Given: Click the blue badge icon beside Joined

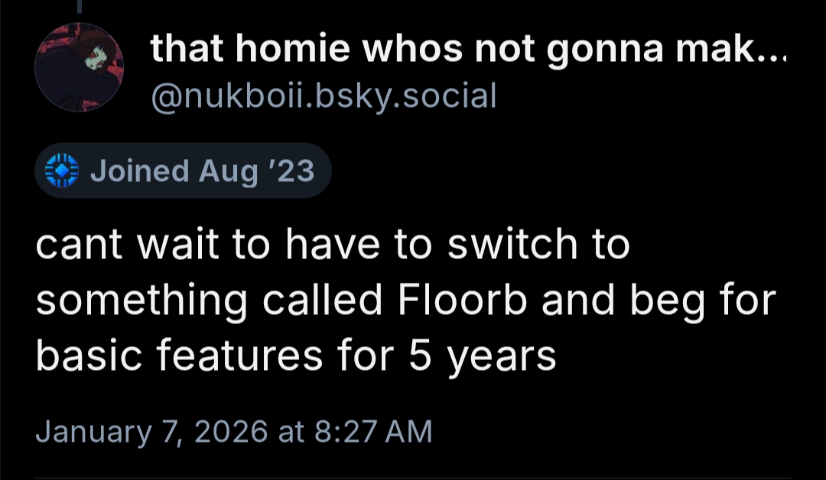Looking at the screenshot, I should [x=62, y=170].
